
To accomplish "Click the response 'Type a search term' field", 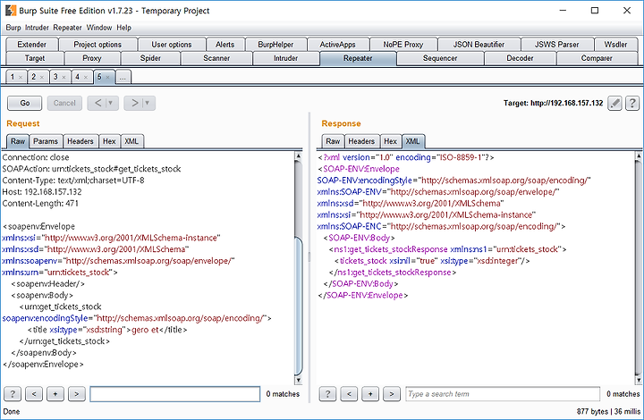I will (503, 394).
